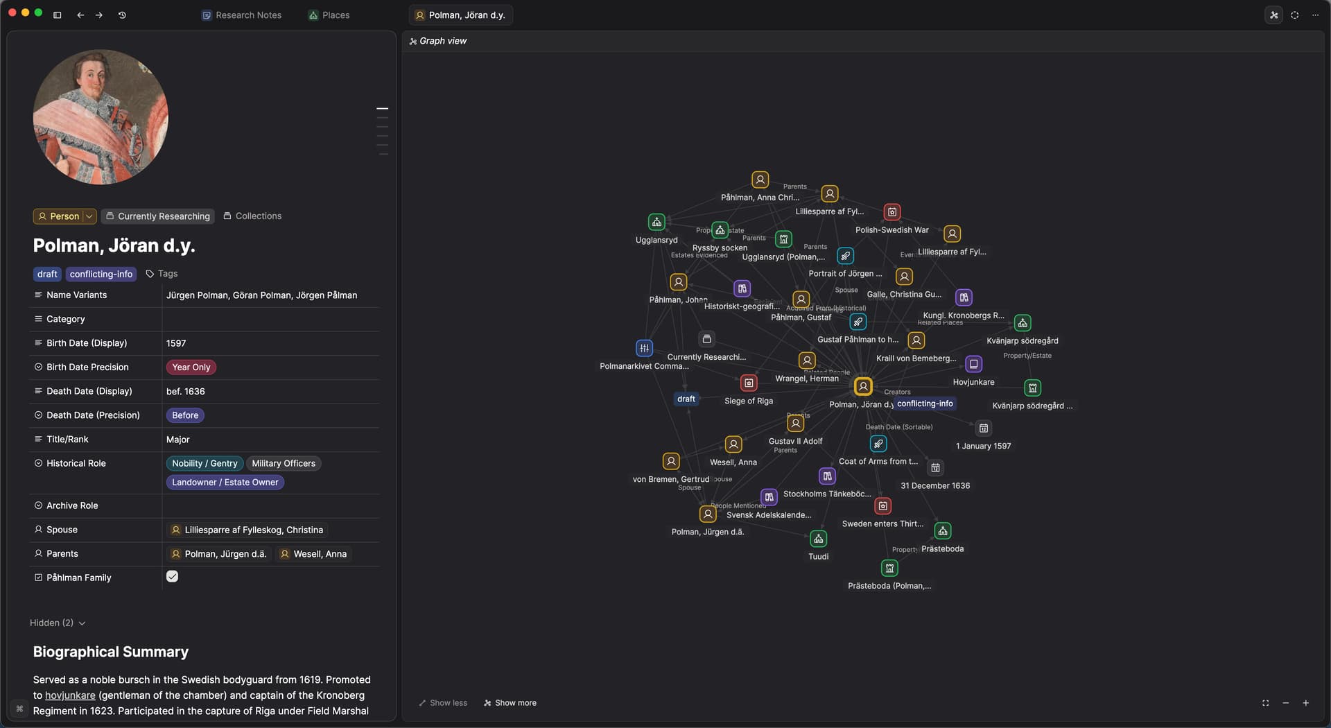Open the history clock icon

tap(122, 15)
